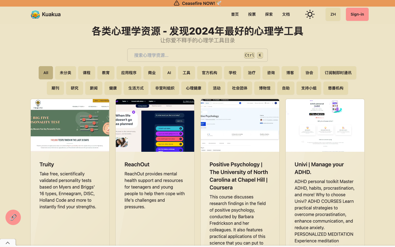Open the Coursera Positive Psychology thumbnail
The image size is (395, 247).
[240, 125]
